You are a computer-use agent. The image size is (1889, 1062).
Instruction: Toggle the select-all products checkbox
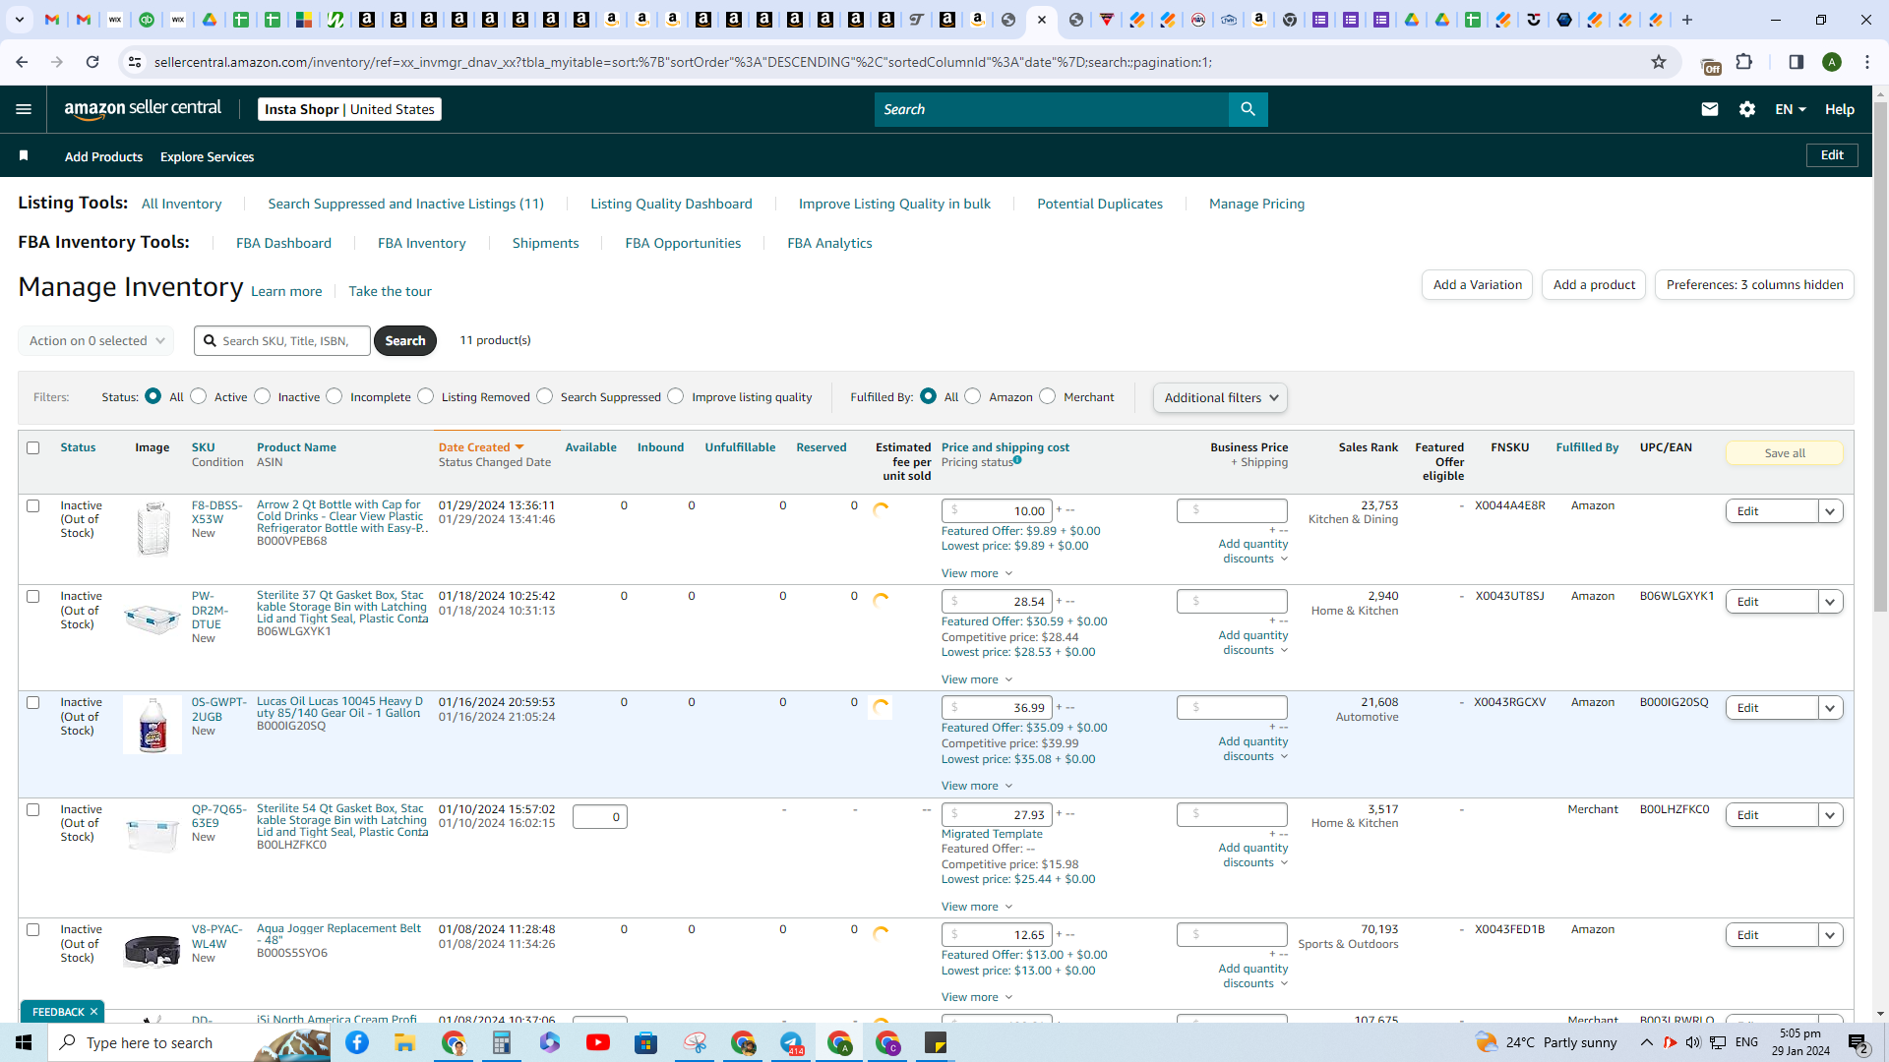coord(32,448)
